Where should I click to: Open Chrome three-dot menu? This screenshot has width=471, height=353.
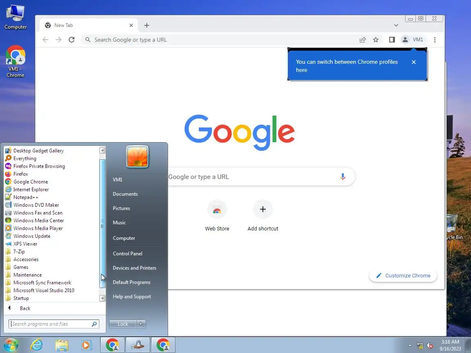[x=435, y=40]
